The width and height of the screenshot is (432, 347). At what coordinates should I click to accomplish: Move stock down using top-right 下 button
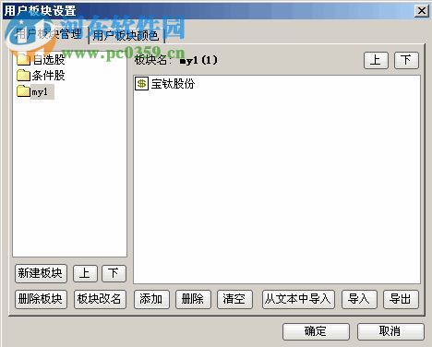(x=406, y=60)
